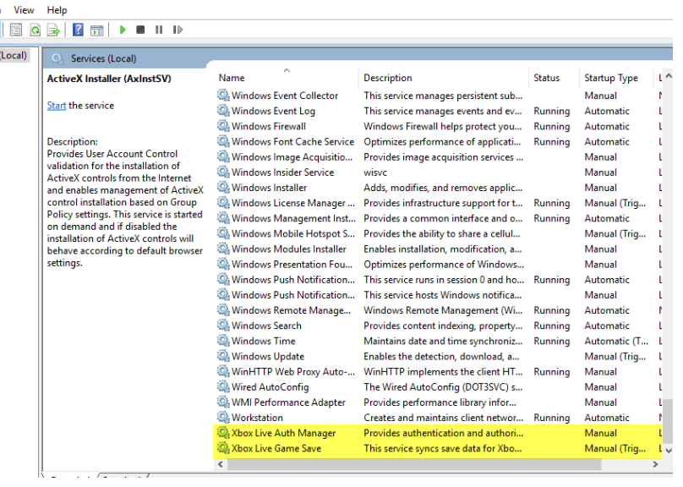Toggle the Action Pane toolbar icon
Viewport: 683px width, 487px height.
click(x=96, y=30)
